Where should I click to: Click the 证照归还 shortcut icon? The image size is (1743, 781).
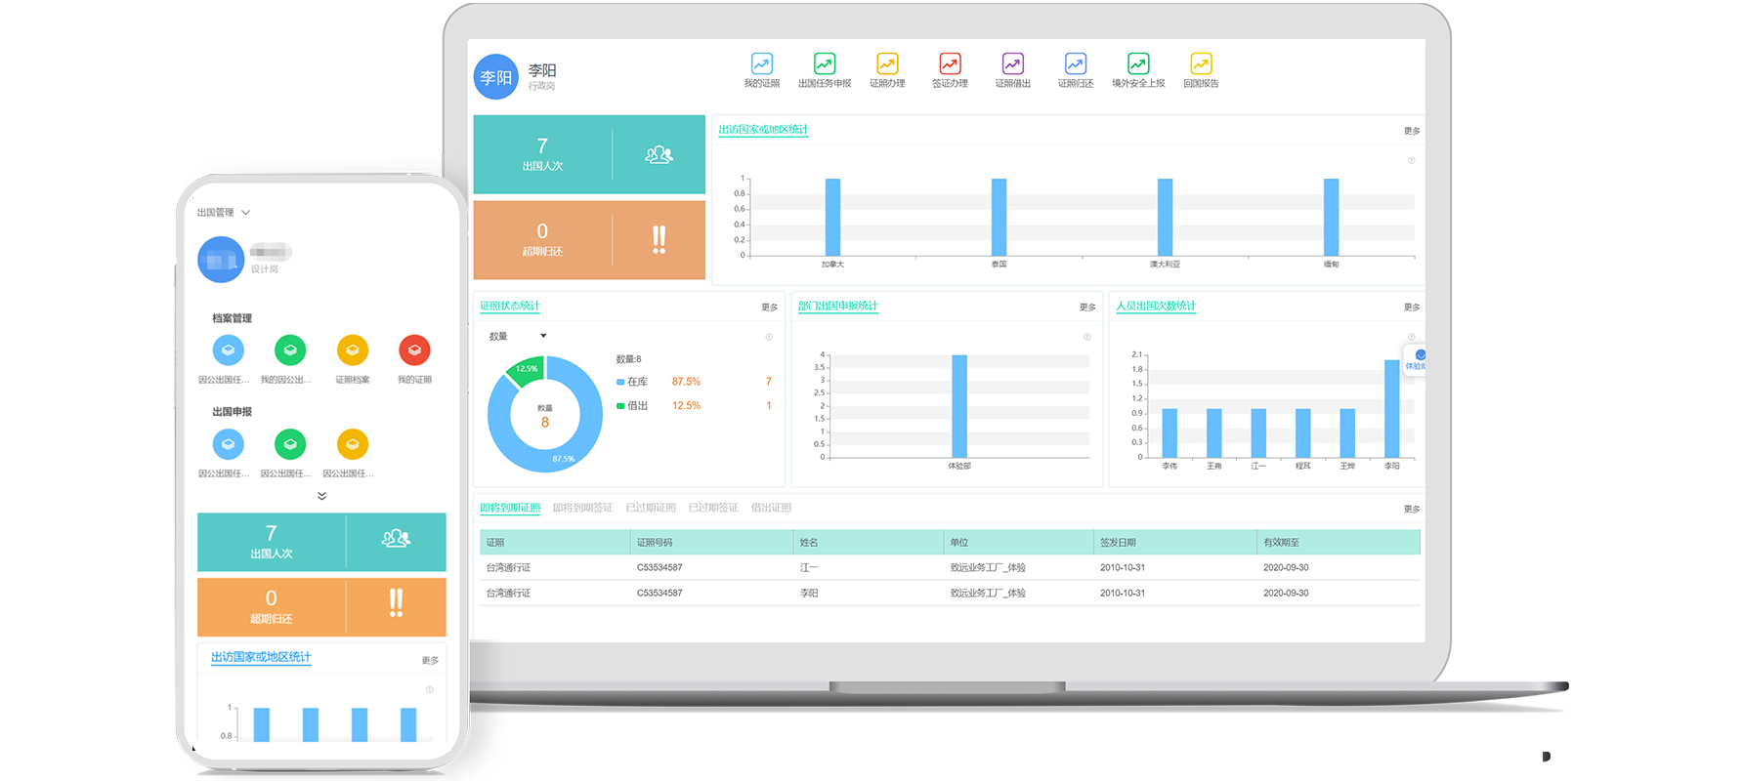pos(1075,64)
